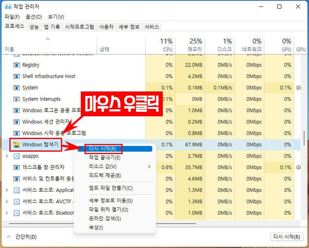309x248 pixels.
Task: Sort by the first GPU percentage column
Action: [279, 46]
